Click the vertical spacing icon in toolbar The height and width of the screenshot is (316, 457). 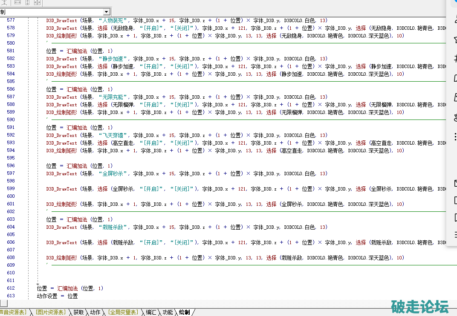[4, 3]
